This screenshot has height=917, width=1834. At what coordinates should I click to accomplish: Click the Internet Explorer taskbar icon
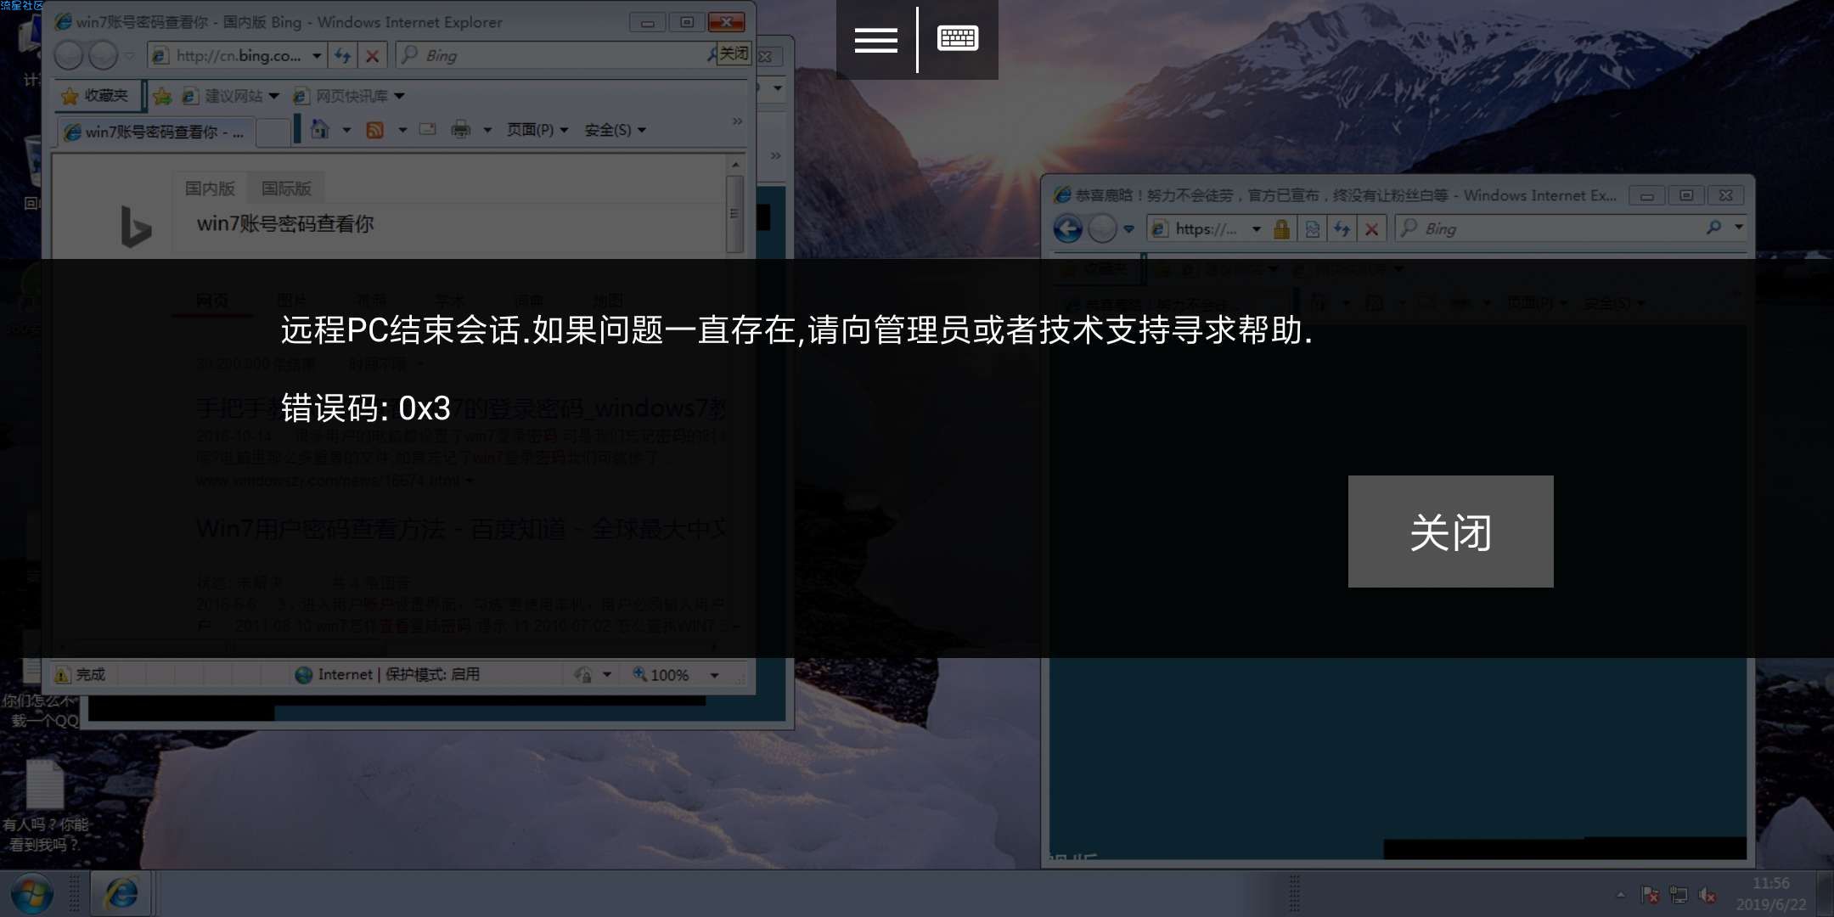point(121,893)
